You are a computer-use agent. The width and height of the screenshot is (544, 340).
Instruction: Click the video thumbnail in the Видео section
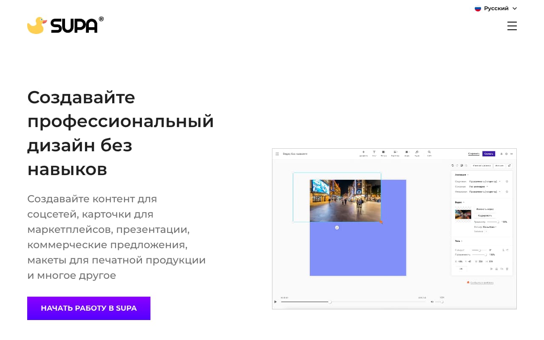point(463,214)
